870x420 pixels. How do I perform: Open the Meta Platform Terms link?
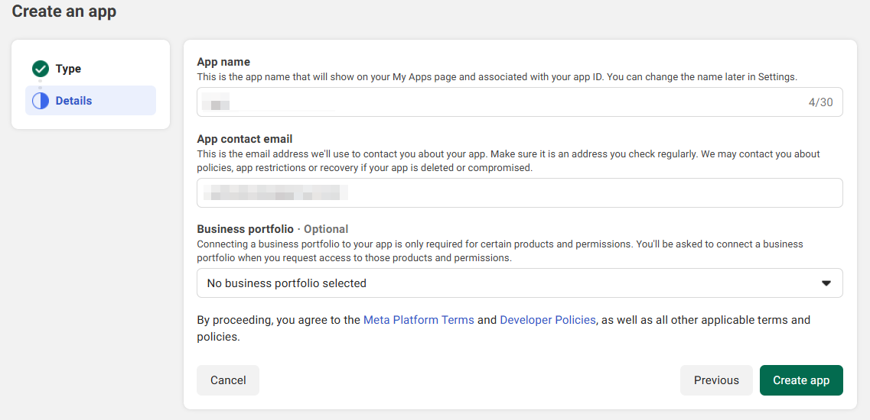pos(419,320)
